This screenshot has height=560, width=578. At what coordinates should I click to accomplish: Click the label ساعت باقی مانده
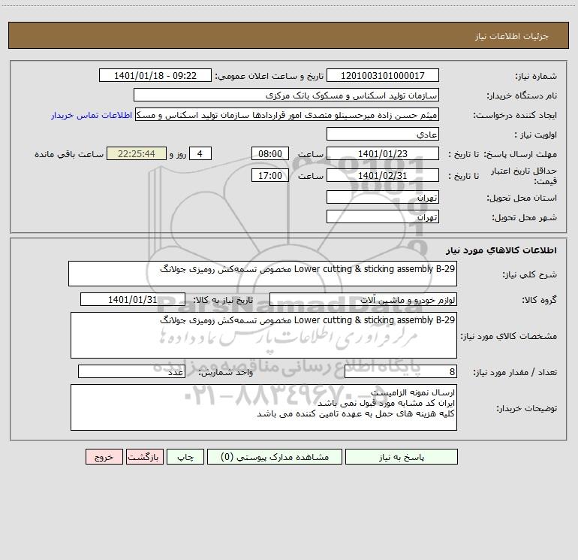coord(69,154)
